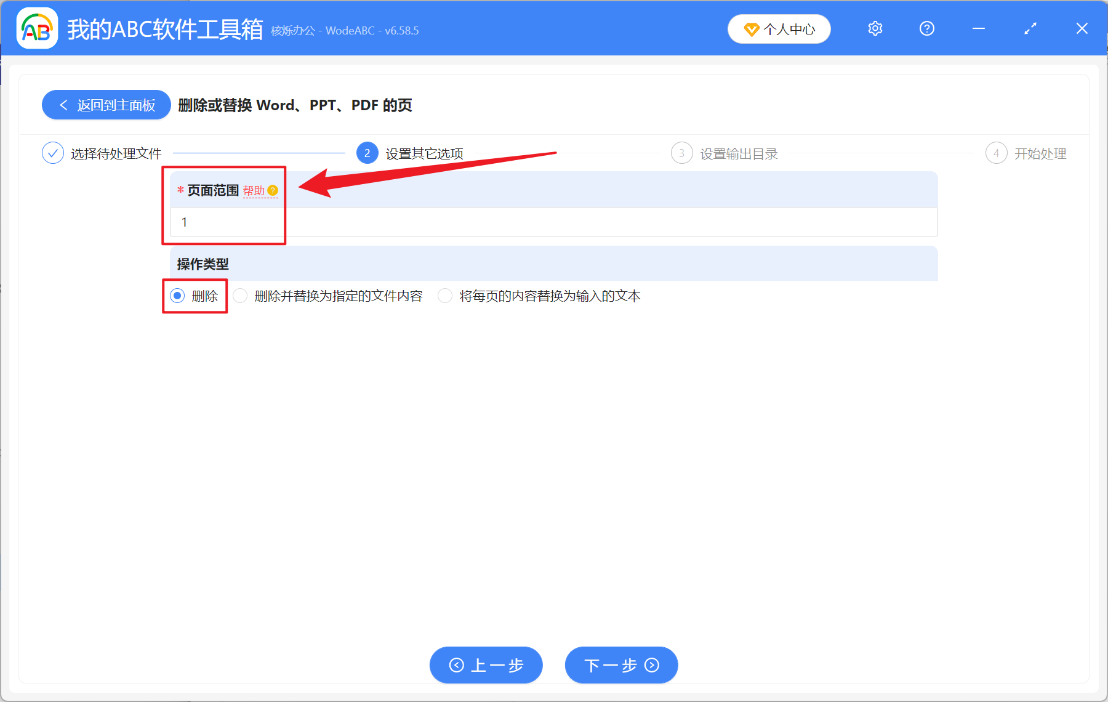Click the yellow help icon beside 页面范围
This screenshot has height=702, width=1108.
pos(274,191)
